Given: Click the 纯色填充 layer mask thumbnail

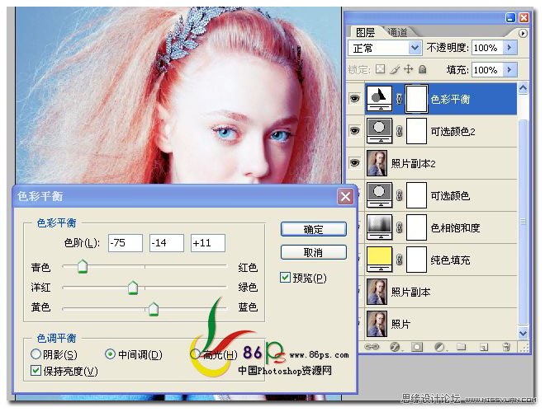Looking at the screenshot, I should tap(416, 260).
